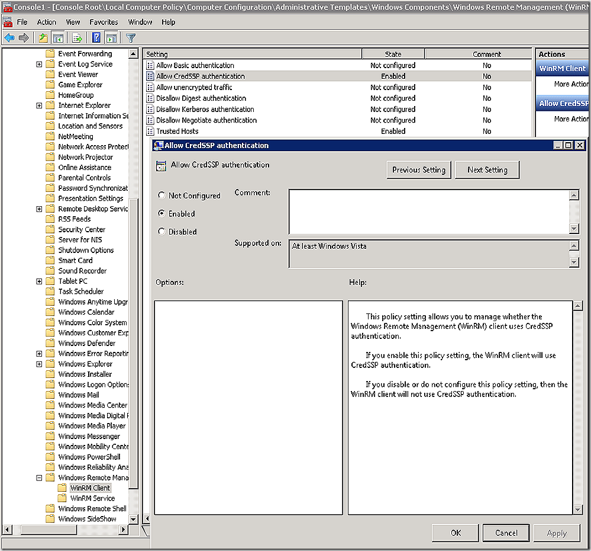
Task: Select the Windows Remote Shell tree item
Action: click(x=92, y=508)
